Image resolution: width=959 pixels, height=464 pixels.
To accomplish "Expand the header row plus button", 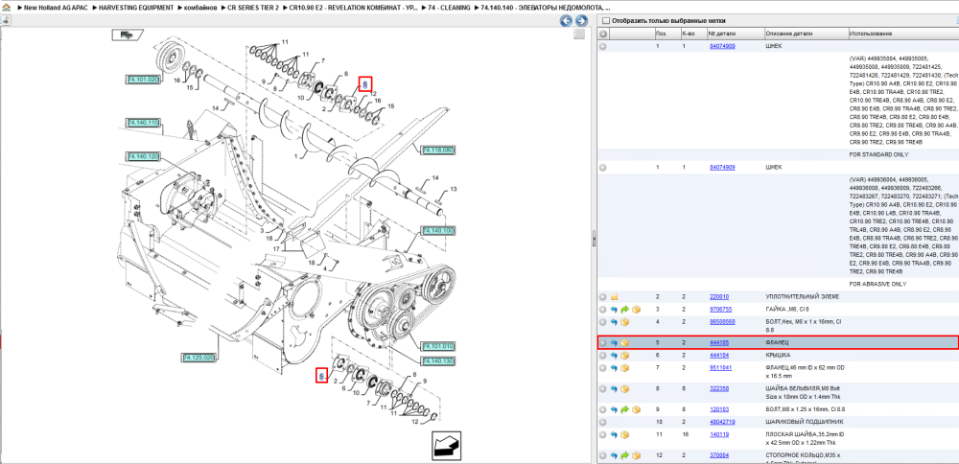I will pos(603,33).
